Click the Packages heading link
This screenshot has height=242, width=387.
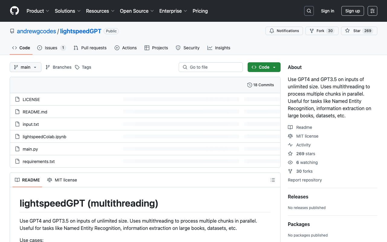[299, 224]
